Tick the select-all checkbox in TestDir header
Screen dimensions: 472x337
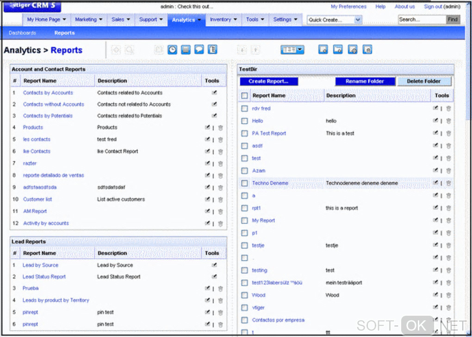click(245, 96)
